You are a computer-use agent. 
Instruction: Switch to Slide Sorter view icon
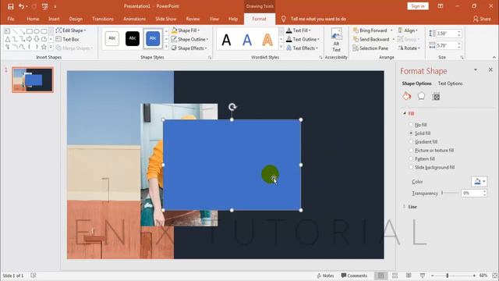[395, 276]
